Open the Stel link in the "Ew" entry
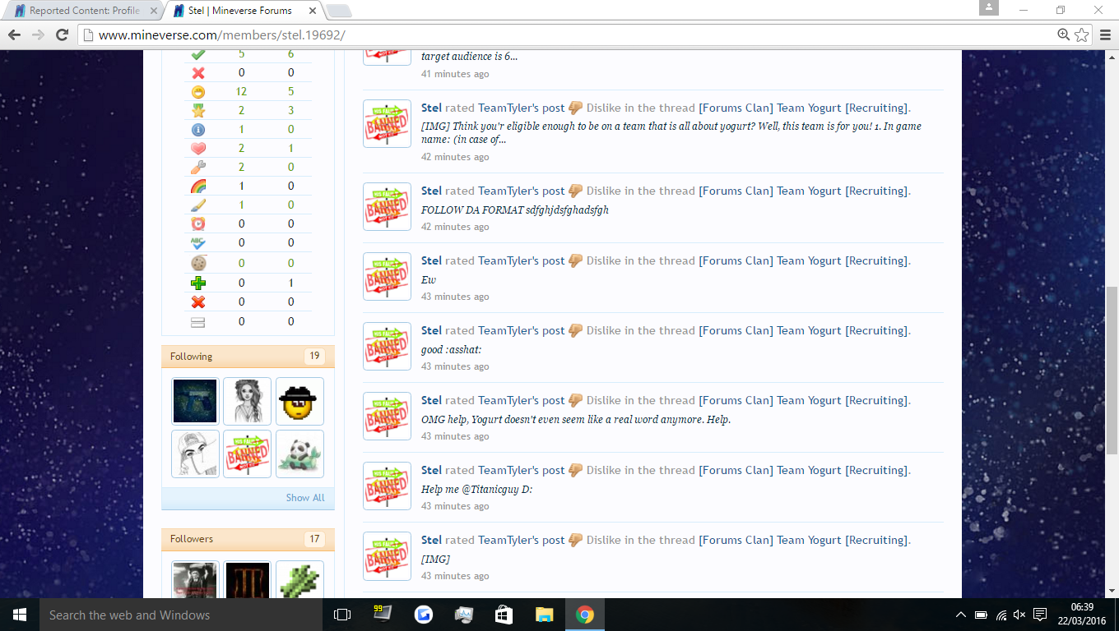This screenshot has width=1119, height=631. coord(431,260)
